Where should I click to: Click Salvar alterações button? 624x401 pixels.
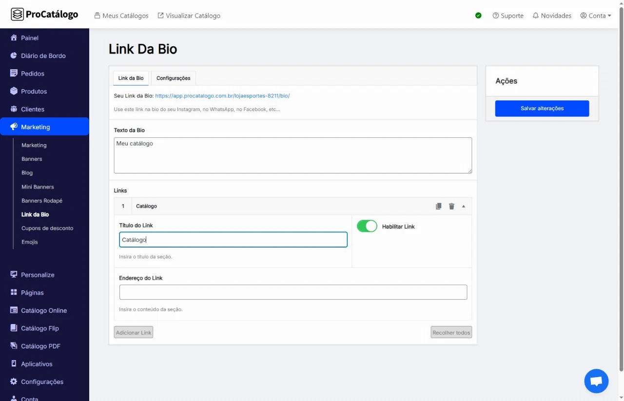(x=542, y=108)
